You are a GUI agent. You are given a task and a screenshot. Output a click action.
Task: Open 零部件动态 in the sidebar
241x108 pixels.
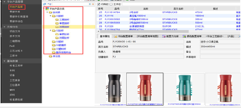click(x=16, y=21)
